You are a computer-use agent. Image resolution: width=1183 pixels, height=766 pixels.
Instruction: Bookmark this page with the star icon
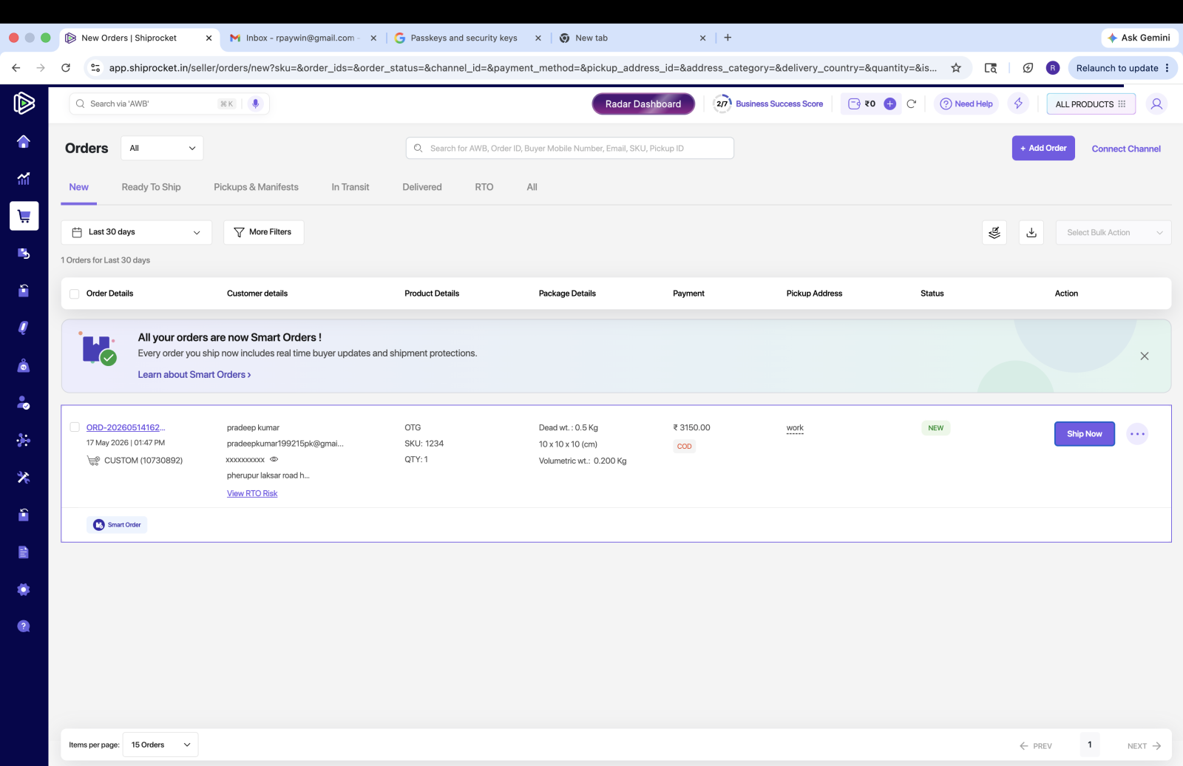click(x=956, y=68)
